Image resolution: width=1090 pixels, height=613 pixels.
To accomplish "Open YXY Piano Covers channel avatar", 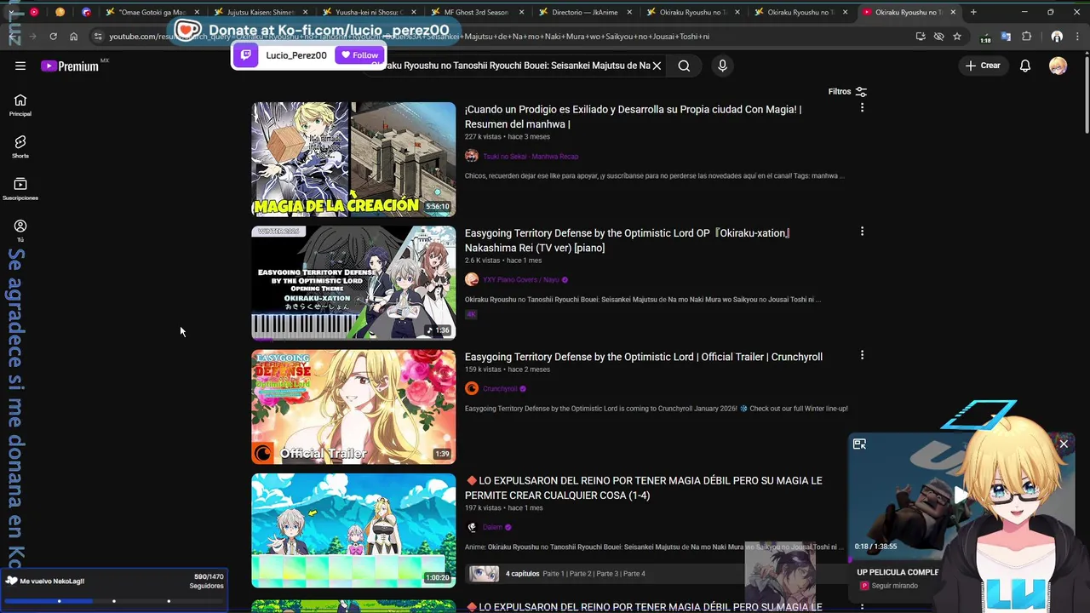I will click(x=472, y=279).
